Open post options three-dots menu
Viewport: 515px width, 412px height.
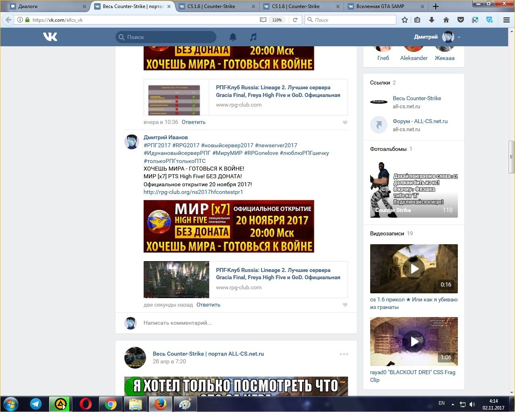click(x=344, y=354)
